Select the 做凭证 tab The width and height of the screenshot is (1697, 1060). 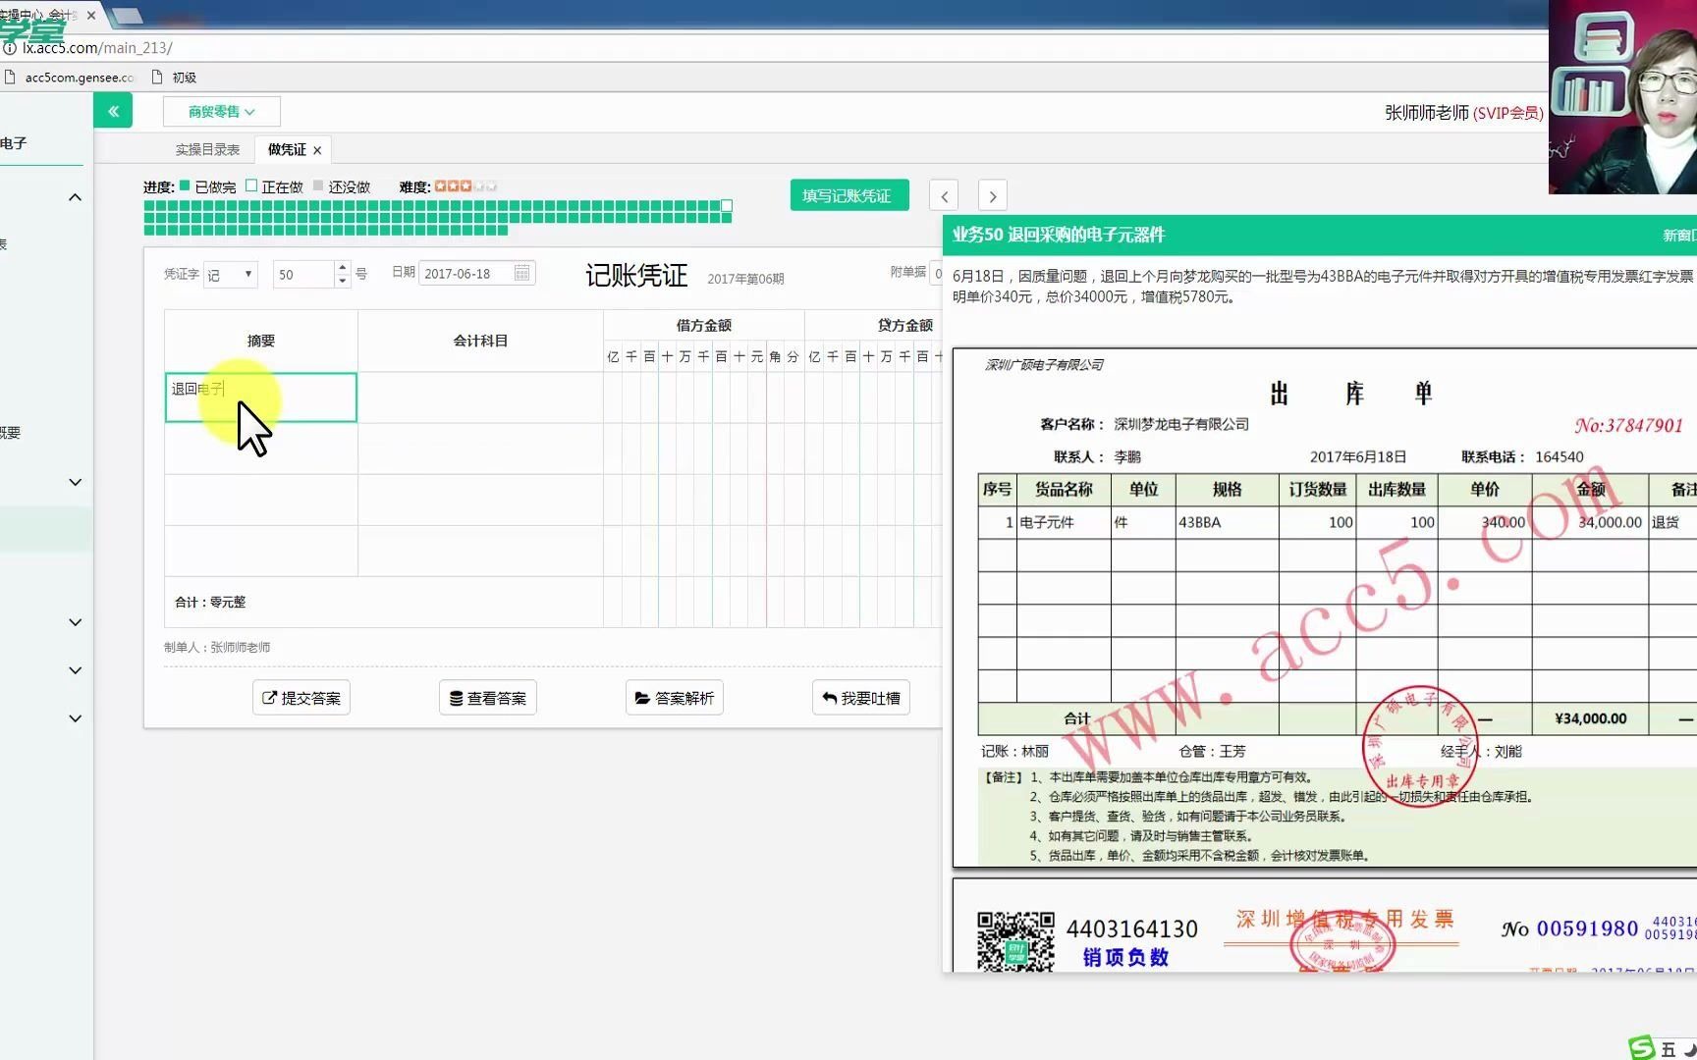(287, 149)
